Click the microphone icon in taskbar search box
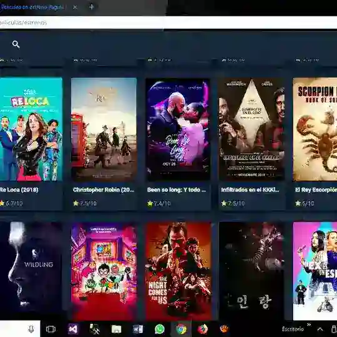The height and width of the screenshot is (337, 337). pyautogui.click(x=31, y=329)
